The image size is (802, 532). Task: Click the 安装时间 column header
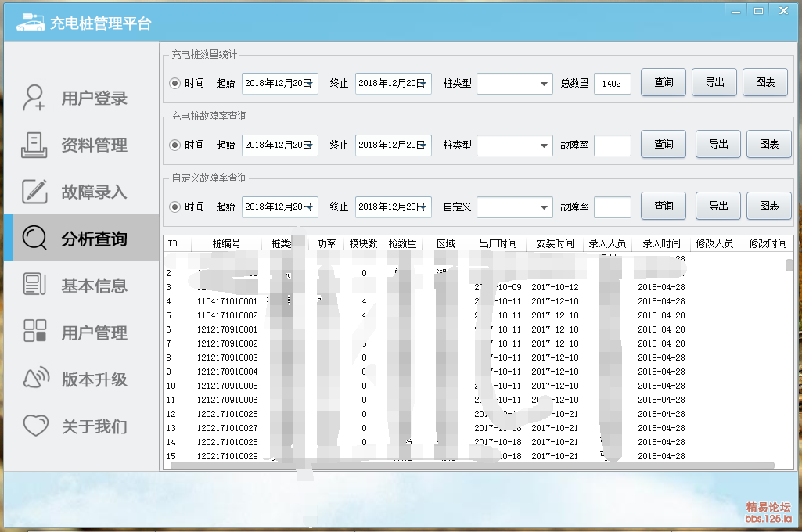coord(555,243)
